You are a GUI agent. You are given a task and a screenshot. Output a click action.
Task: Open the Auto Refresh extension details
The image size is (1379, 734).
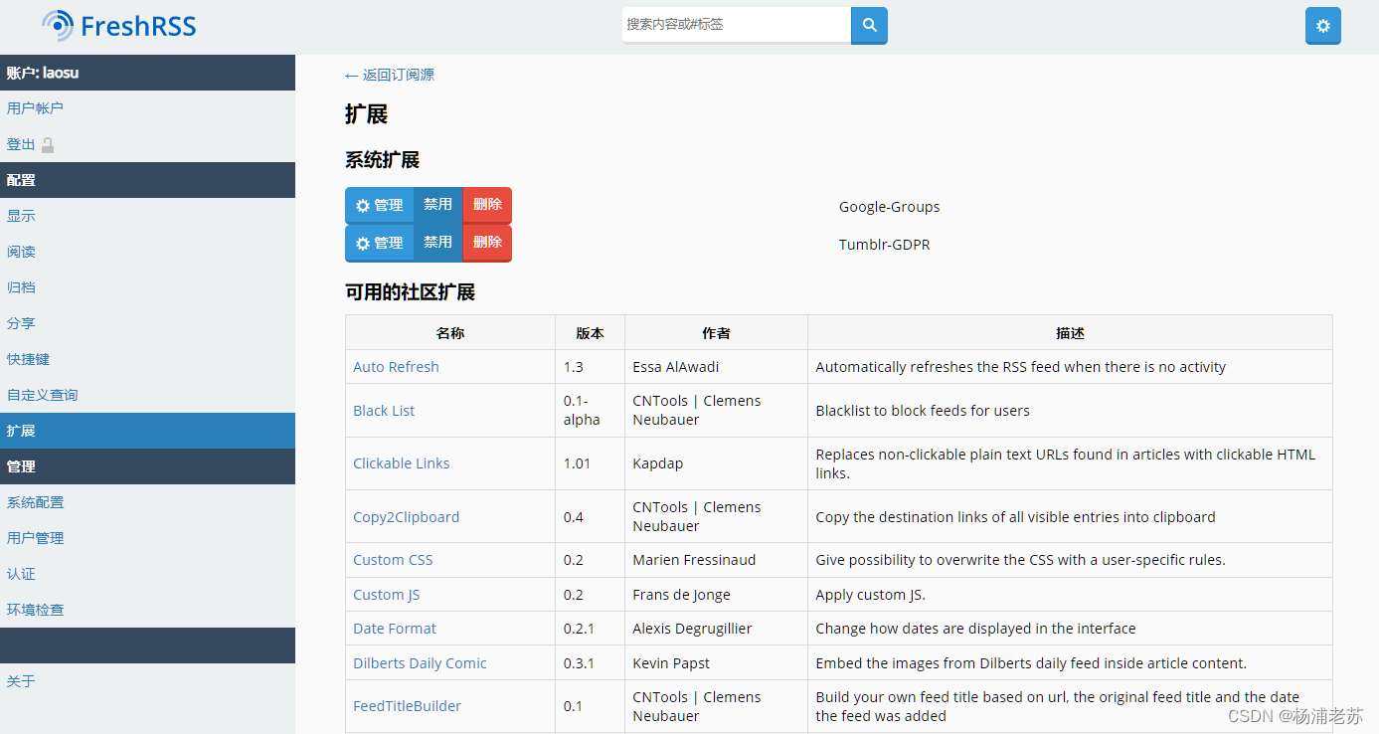coord(396,366)
